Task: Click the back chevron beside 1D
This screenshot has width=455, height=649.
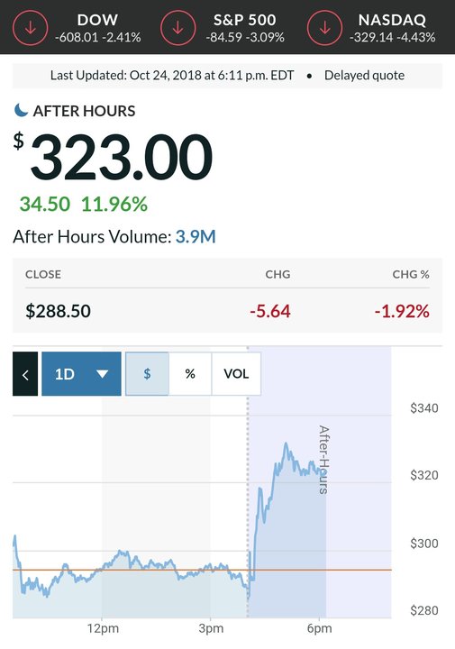Action: click(25, 374)
